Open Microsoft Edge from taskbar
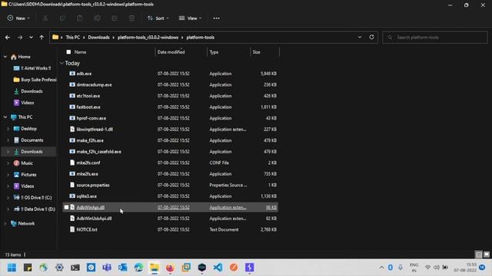Screen dimensions: 492x276 pos(138,268)
